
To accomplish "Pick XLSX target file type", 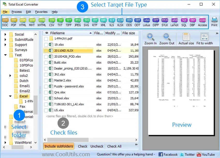I will 120,22.
